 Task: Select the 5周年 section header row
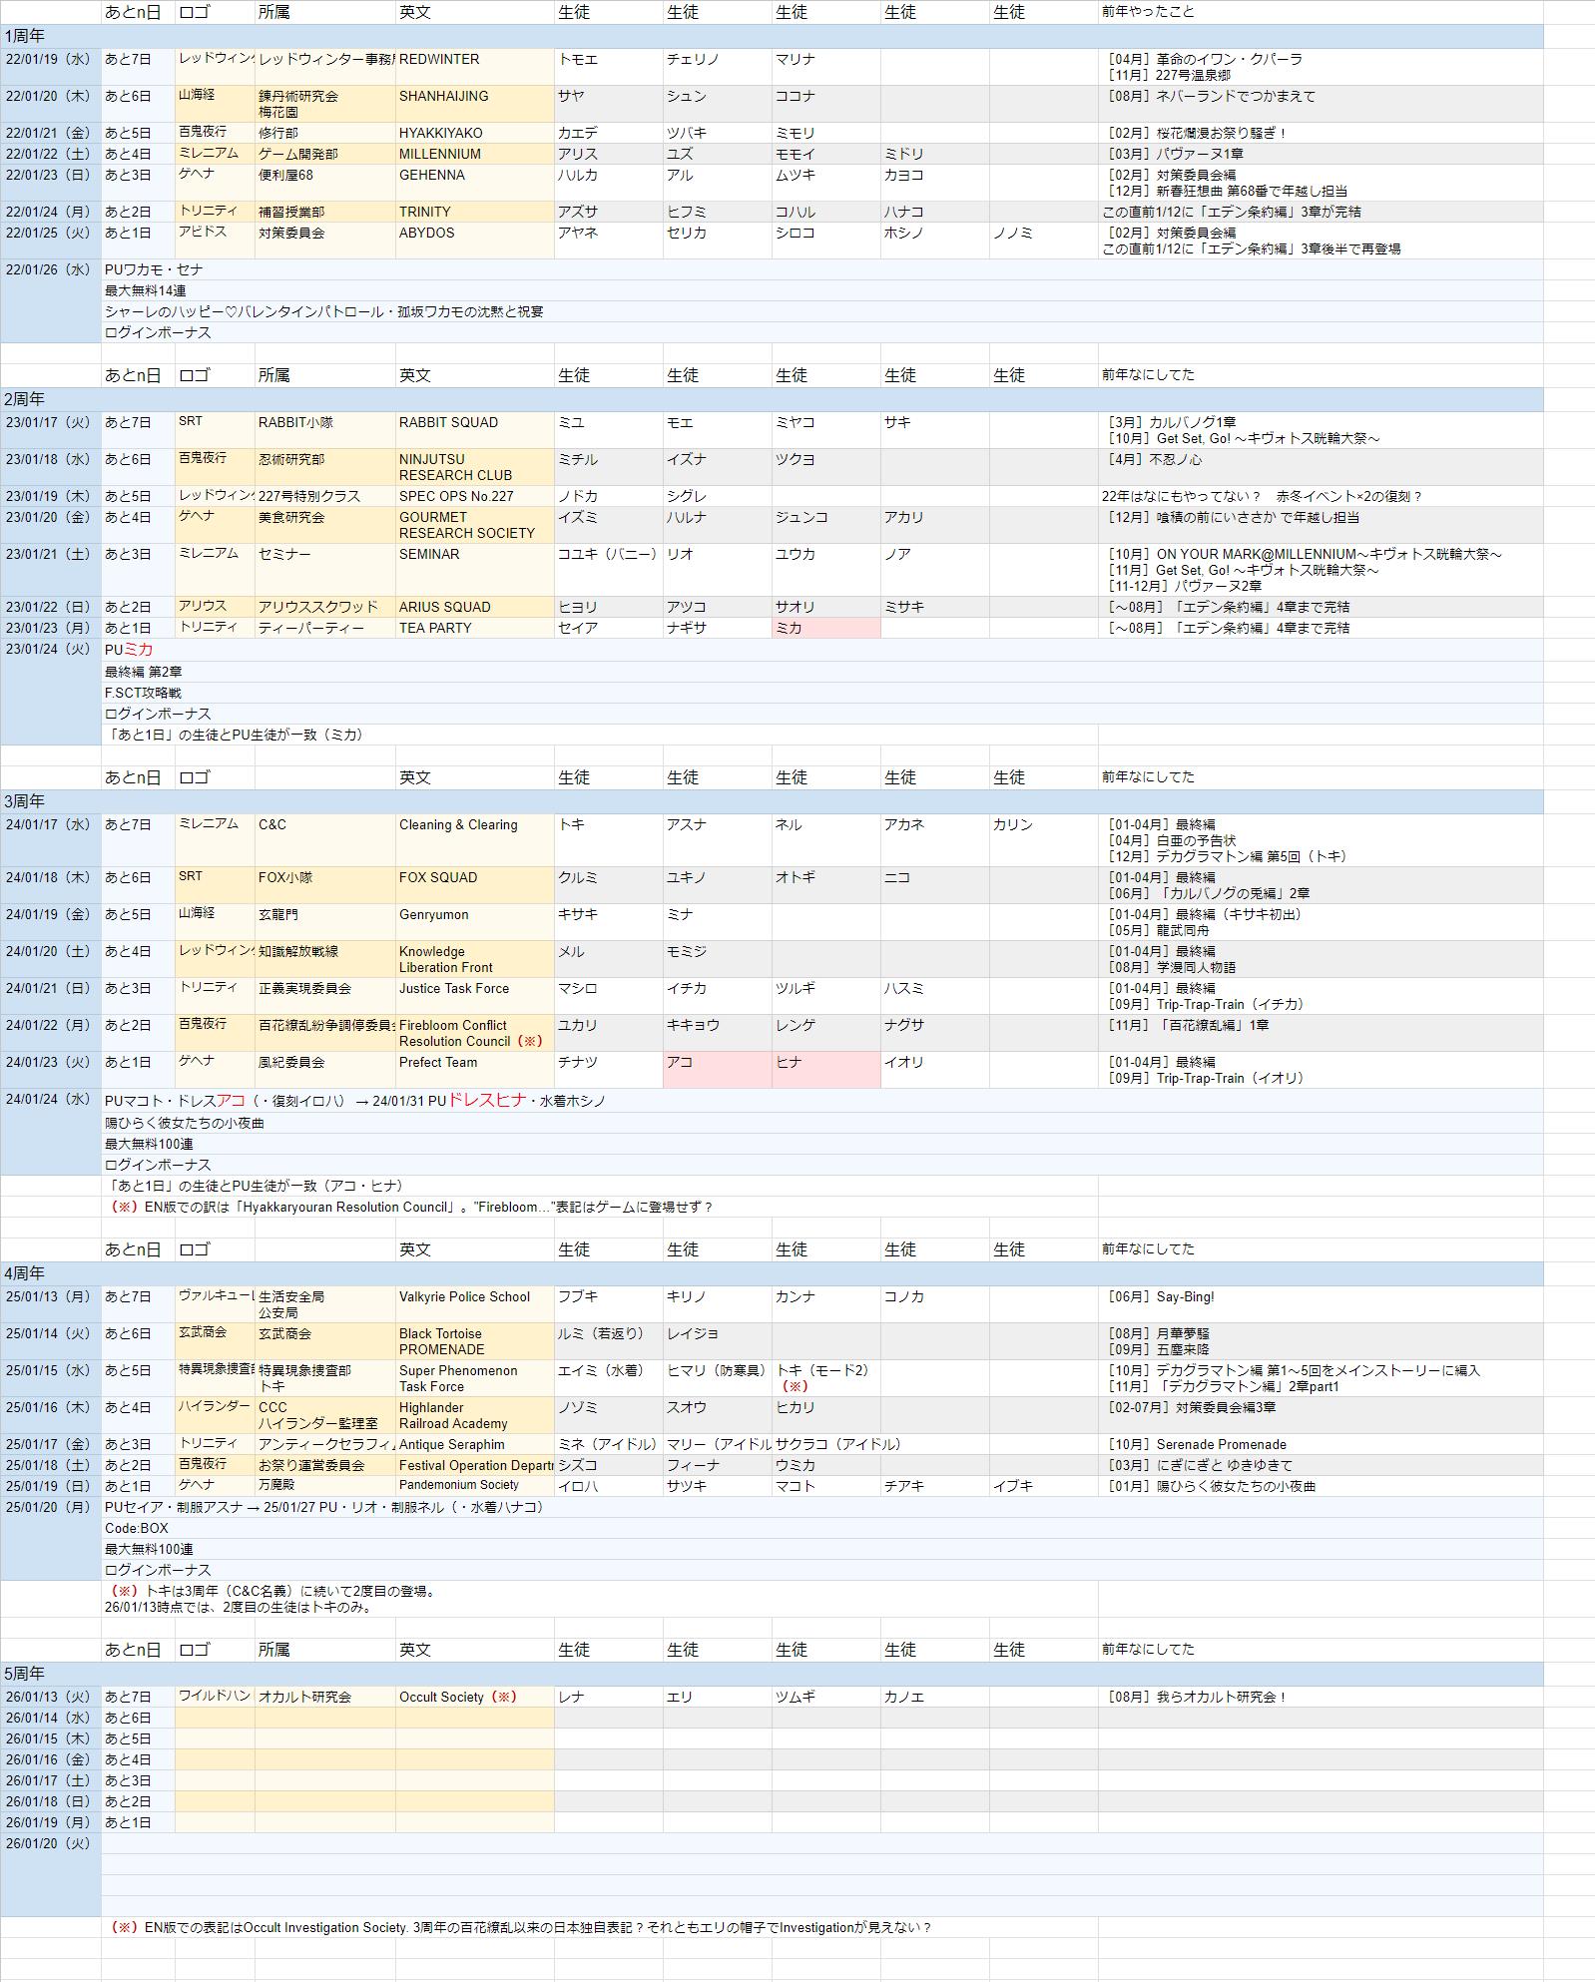(x=772, y=1674)
